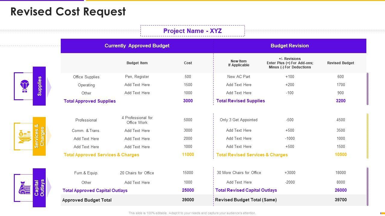The width and height of the screenshot is (385, 216).
Task: Click the 4 Professional for Office Work cell
Action: pyautogui.click(x=137, y=120)
